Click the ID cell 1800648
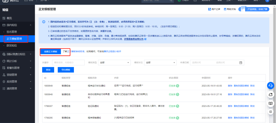276x123 pixels. 48,94
